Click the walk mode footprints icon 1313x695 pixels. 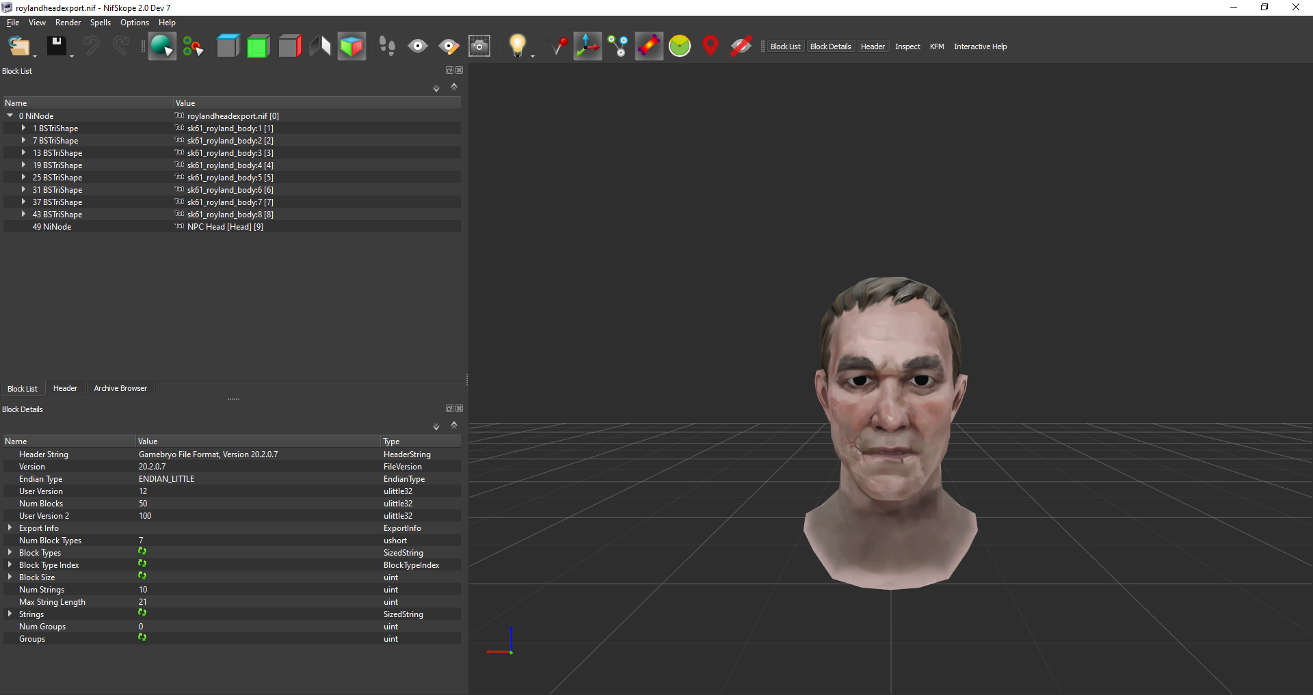[x=387, y=46]
